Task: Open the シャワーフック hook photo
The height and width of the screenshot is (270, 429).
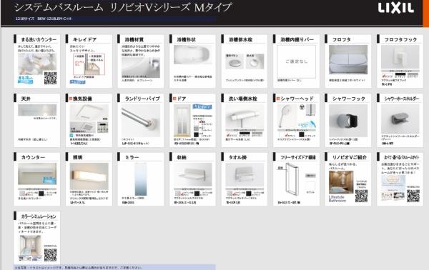Action: click(x=348, y=121)
